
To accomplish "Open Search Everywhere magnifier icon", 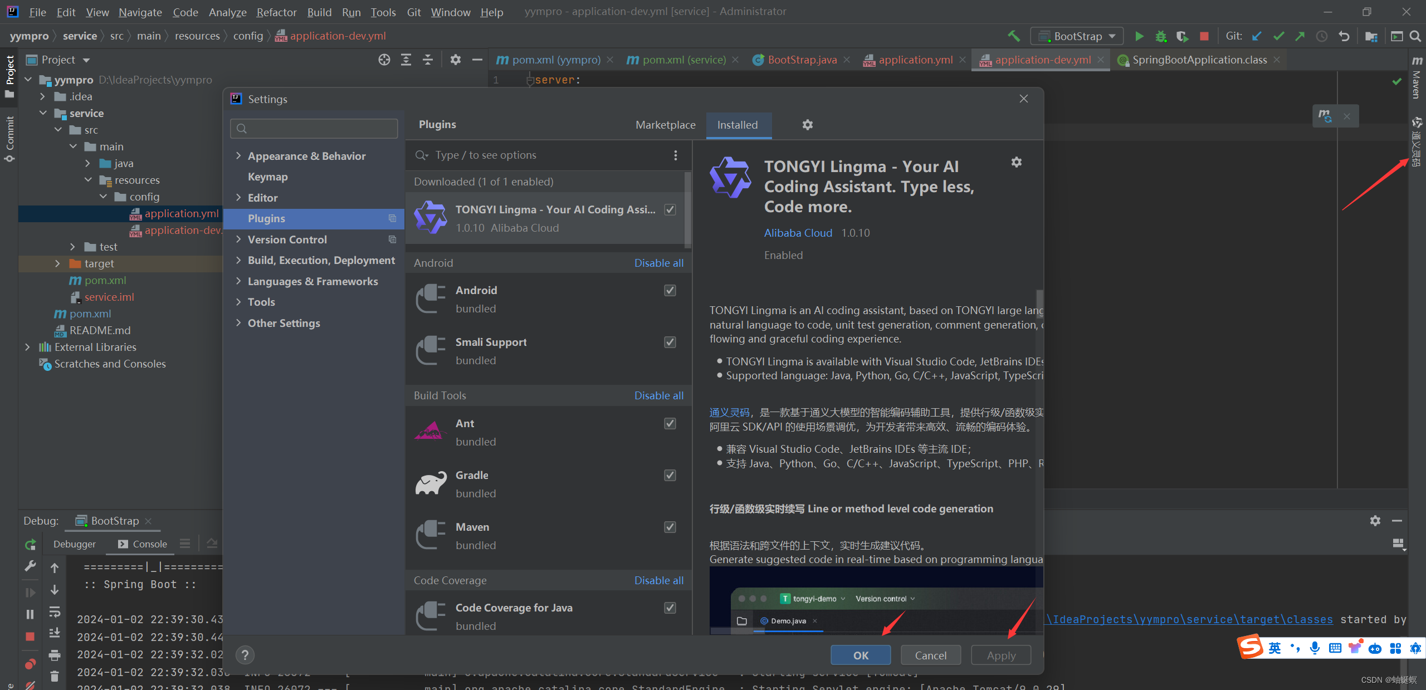I will pos(1415,36).
